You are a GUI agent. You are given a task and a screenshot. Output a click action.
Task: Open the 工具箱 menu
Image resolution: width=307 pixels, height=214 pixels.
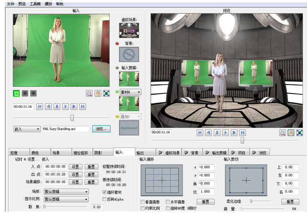click(35, 4)
